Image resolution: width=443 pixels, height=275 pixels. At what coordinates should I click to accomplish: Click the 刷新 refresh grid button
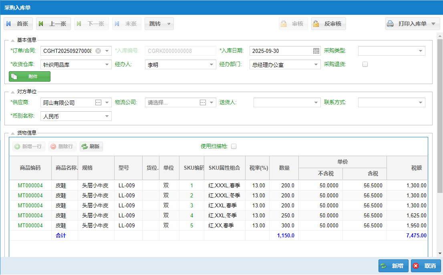(x=91, y=147)
